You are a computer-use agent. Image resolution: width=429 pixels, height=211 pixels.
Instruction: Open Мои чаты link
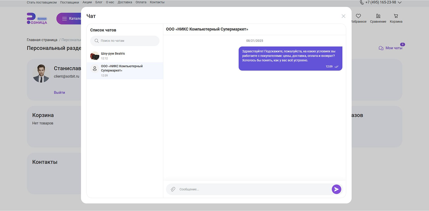394,48
